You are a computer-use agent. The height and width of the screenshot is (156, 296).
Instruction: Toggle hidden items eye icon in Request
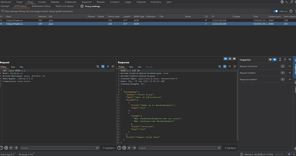click(x=98, y=66)
